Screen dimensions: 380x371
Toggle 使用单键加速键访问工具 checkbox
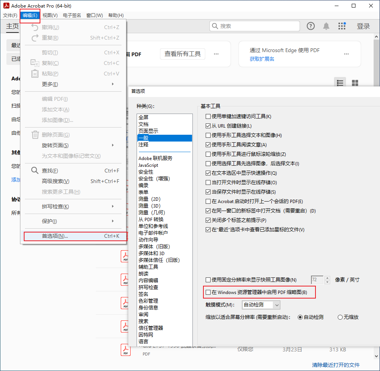tap(208, 117)
